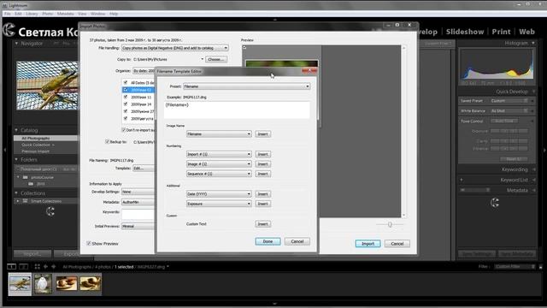Toggle Don't re-import suspected duplicates checkbox
This screenshot has width=547, height=308.
pyautogui.click(x=123, y=130)
